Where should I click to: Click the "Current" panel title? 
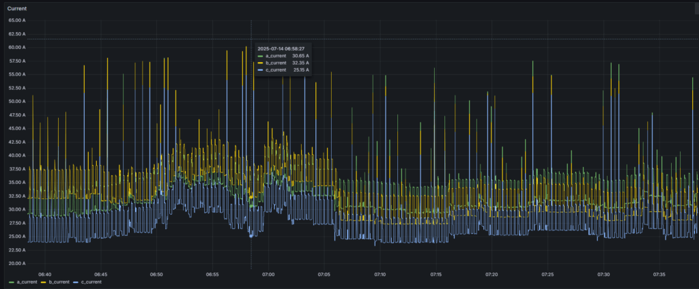point(17,8)
